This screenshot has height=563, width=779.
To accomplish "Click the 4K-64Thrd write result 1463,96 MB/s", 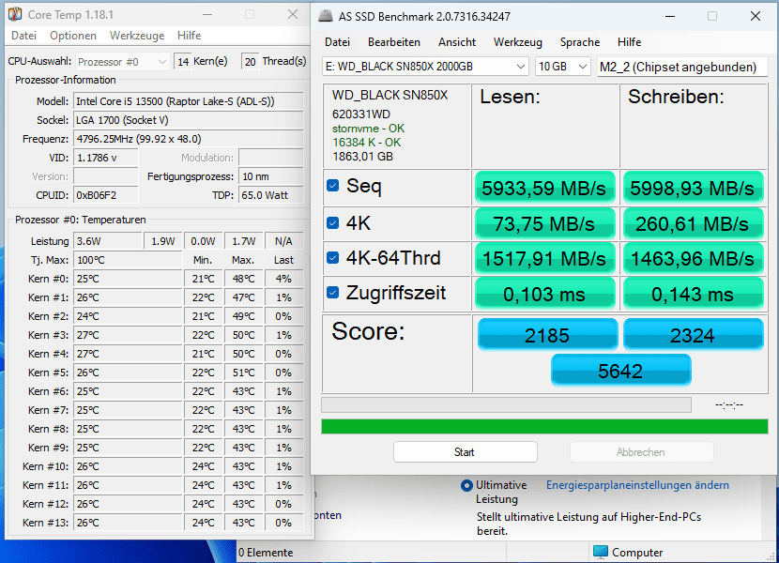I will click(693, 258).
